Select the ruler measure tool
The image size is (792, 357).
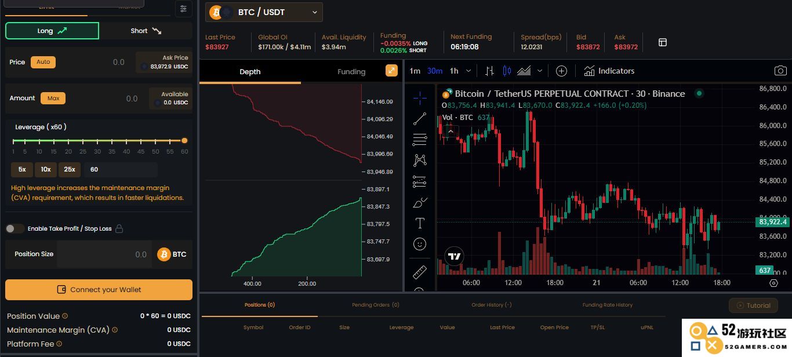pyautogui.click(x=420, y=271)
